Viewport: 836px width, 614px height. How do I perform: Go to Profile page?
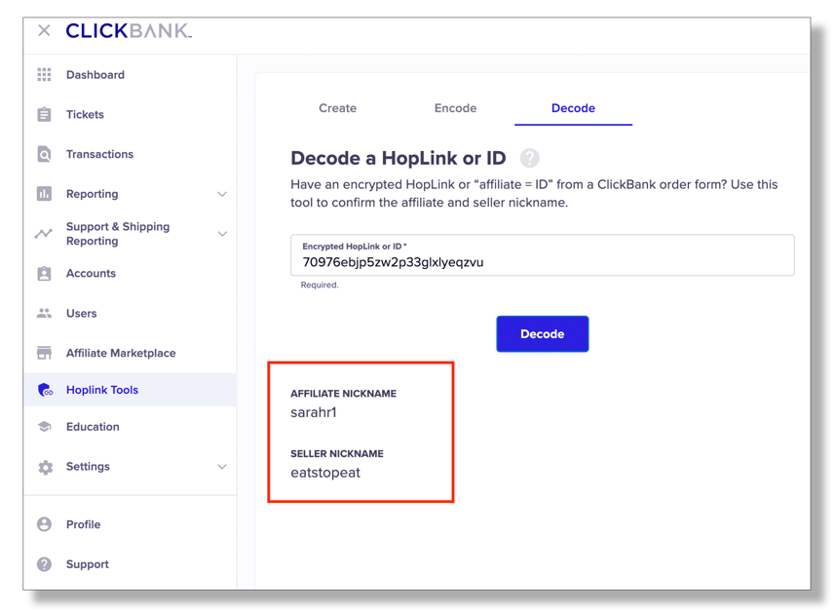point(83,524)
